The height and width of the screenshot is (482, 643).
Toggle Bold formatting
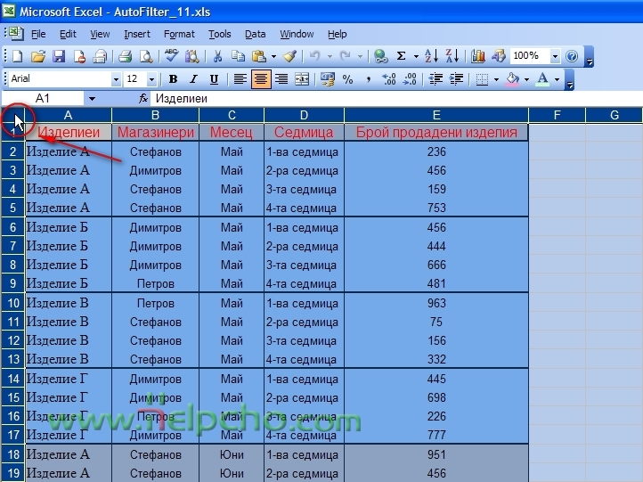coord(173,78)
